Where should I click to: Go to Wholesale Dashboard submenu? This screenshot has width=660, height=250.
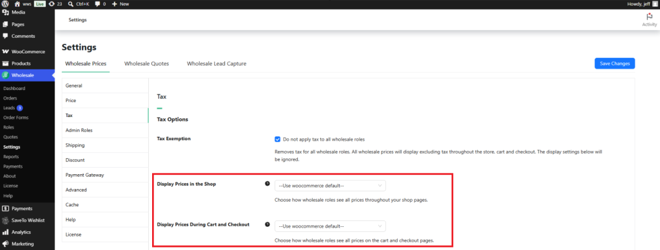pos(14,89)
